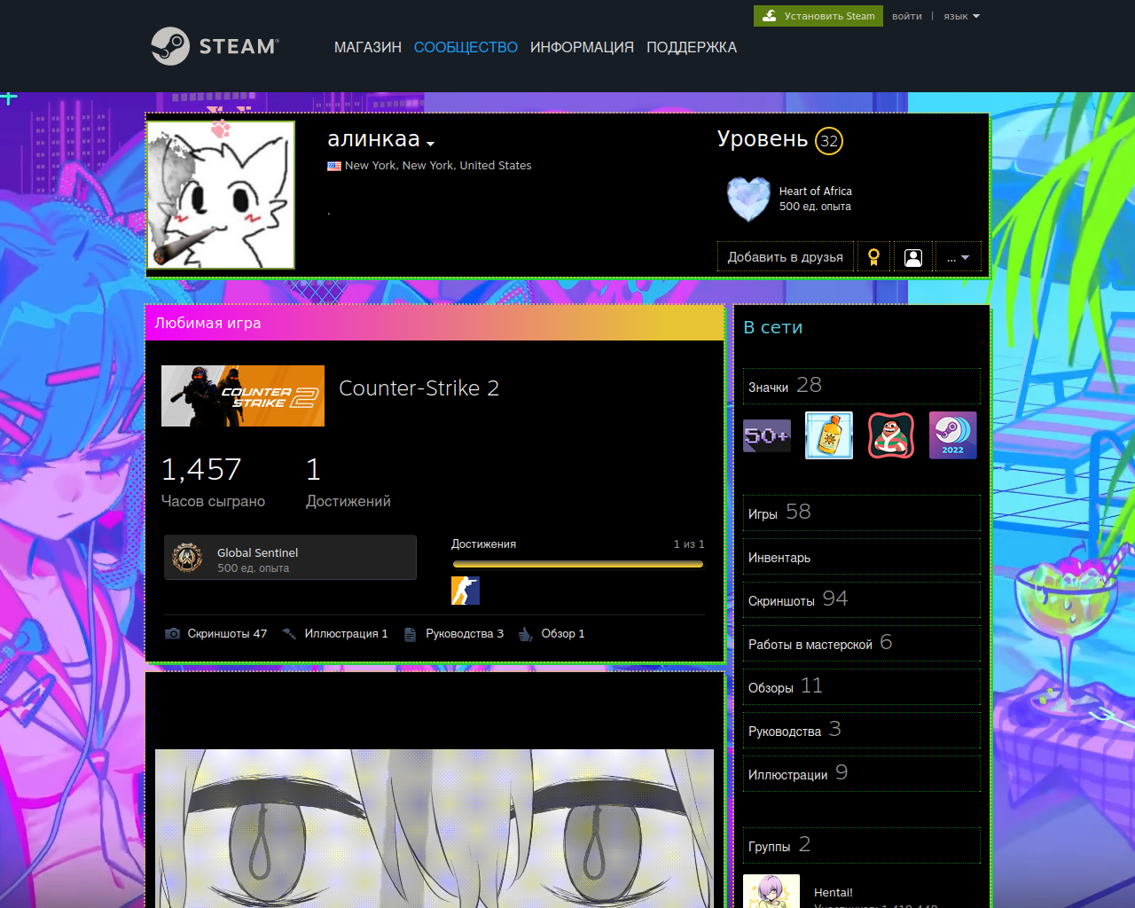Open Иллюстрация 1 showcase link

point(346,633)
